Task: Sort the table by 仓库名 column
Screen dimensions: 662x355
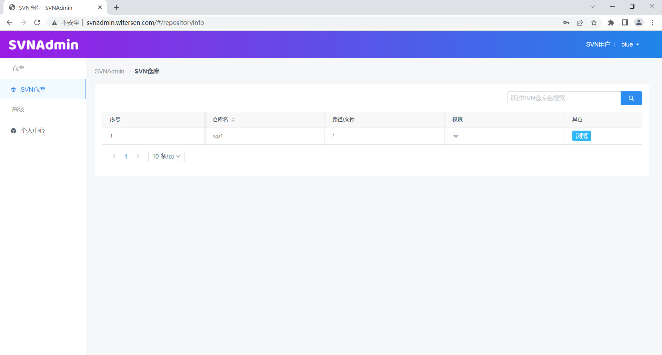Action: coord(233,120)
